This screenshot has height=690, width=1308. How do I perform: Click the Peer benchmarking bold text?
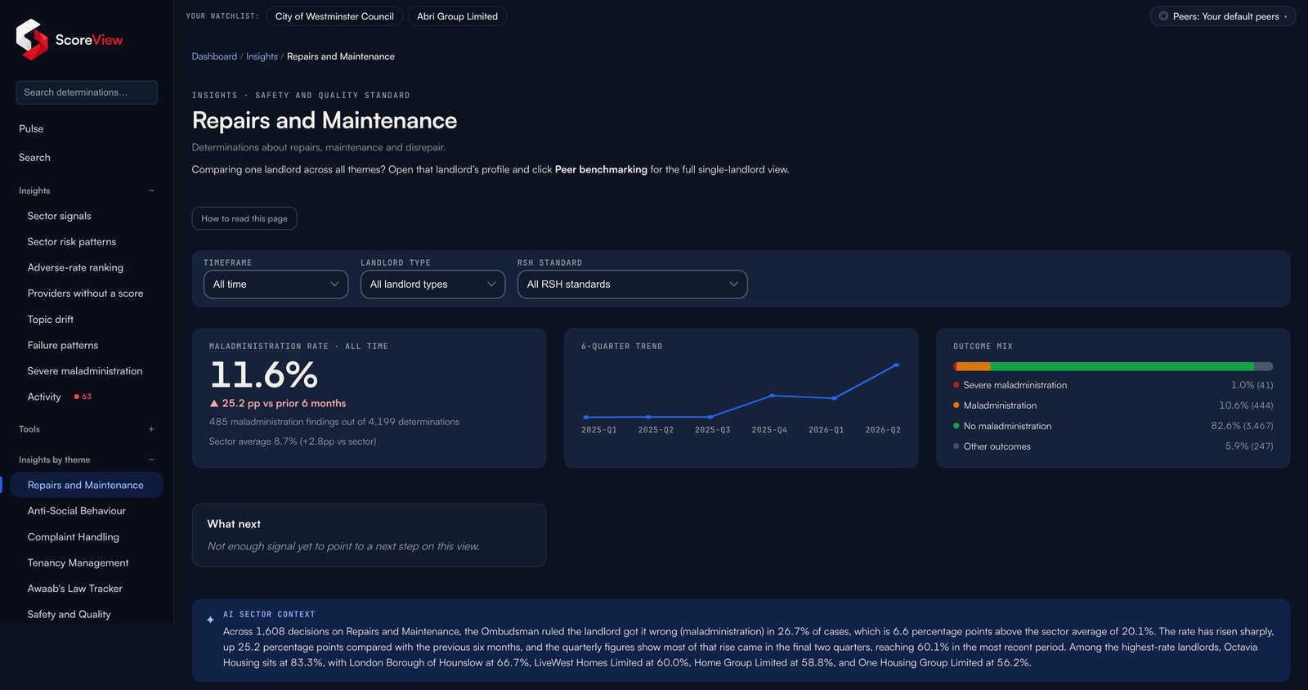(601, 170)
